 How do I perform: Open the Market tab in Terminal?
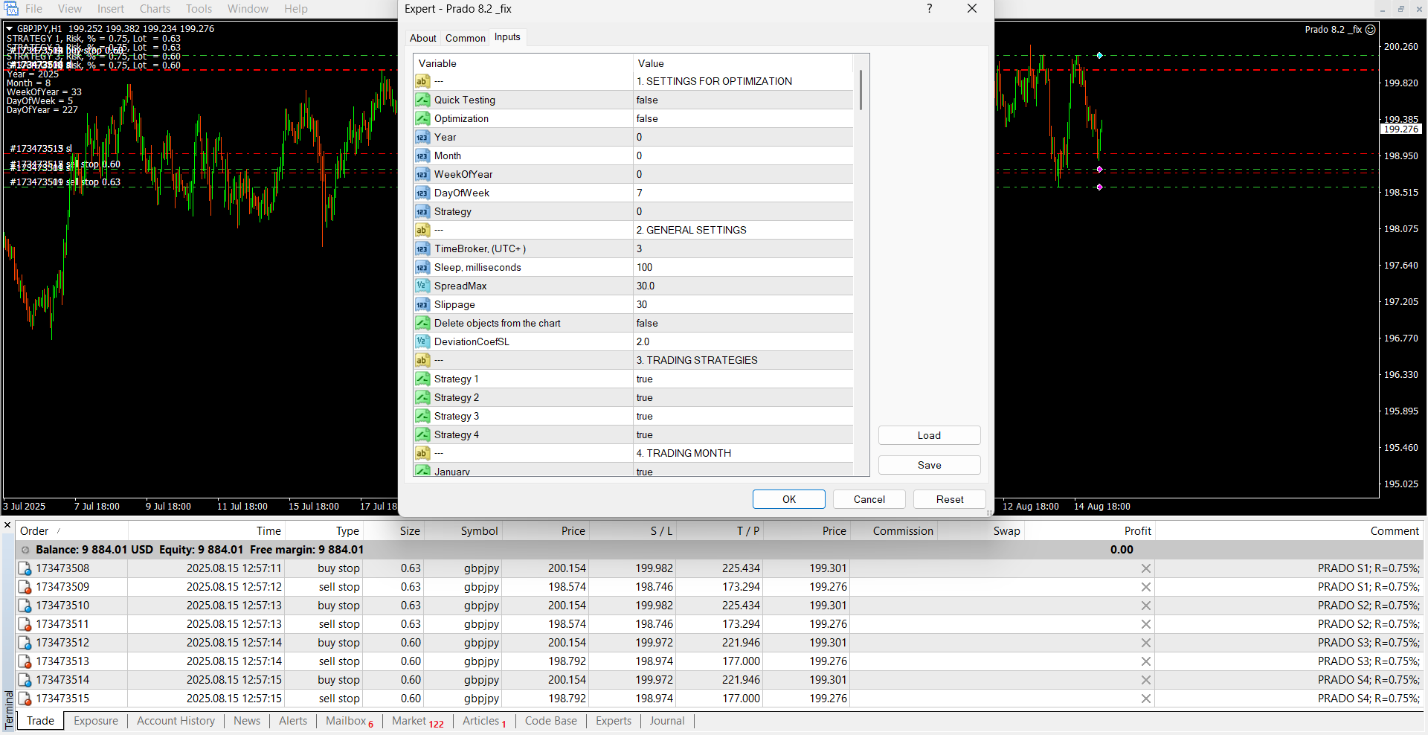point(417,721)
